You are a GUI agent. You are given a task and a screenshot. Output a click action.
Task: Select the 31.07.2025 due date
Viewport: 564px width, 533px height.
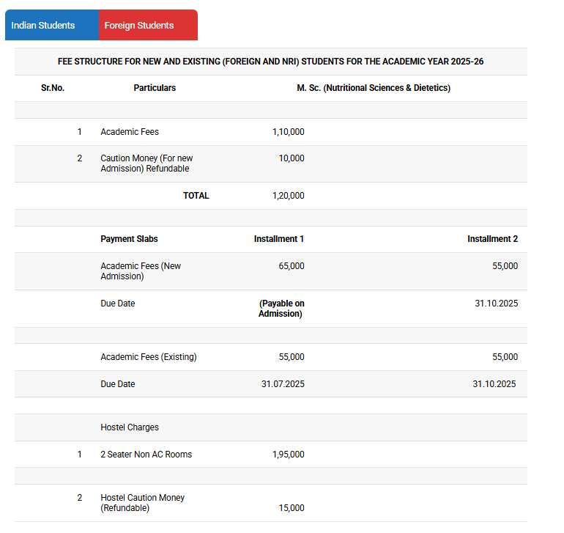283,384
